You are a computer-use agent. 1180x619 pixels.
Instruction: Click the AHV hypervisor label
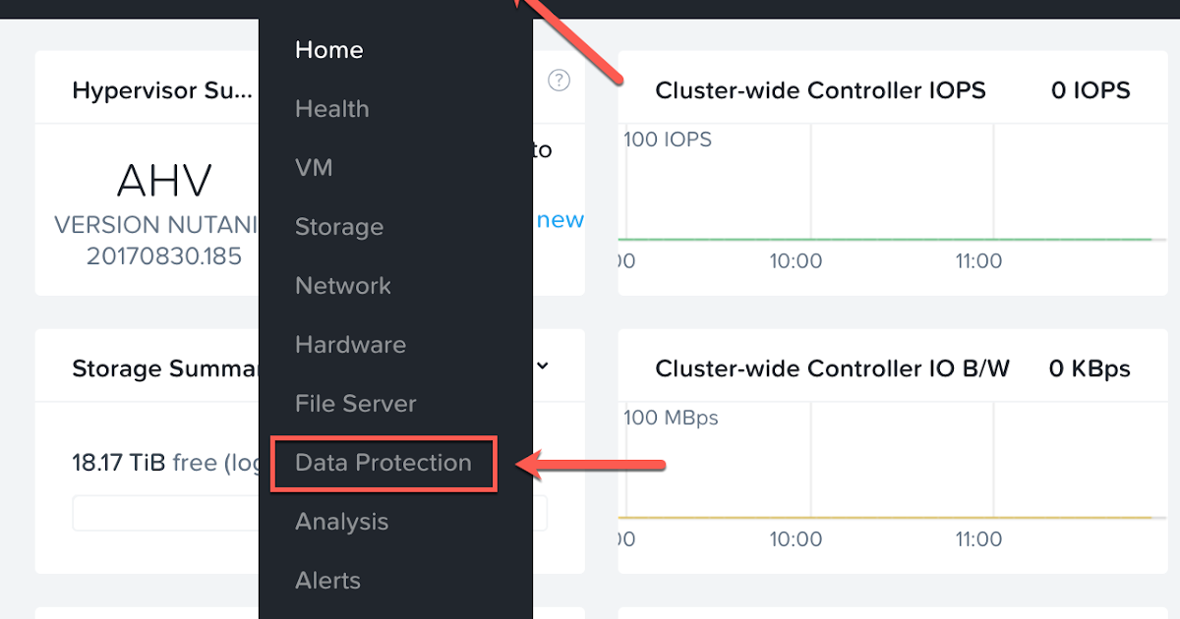pyautogui.click(x=163, y=180)
